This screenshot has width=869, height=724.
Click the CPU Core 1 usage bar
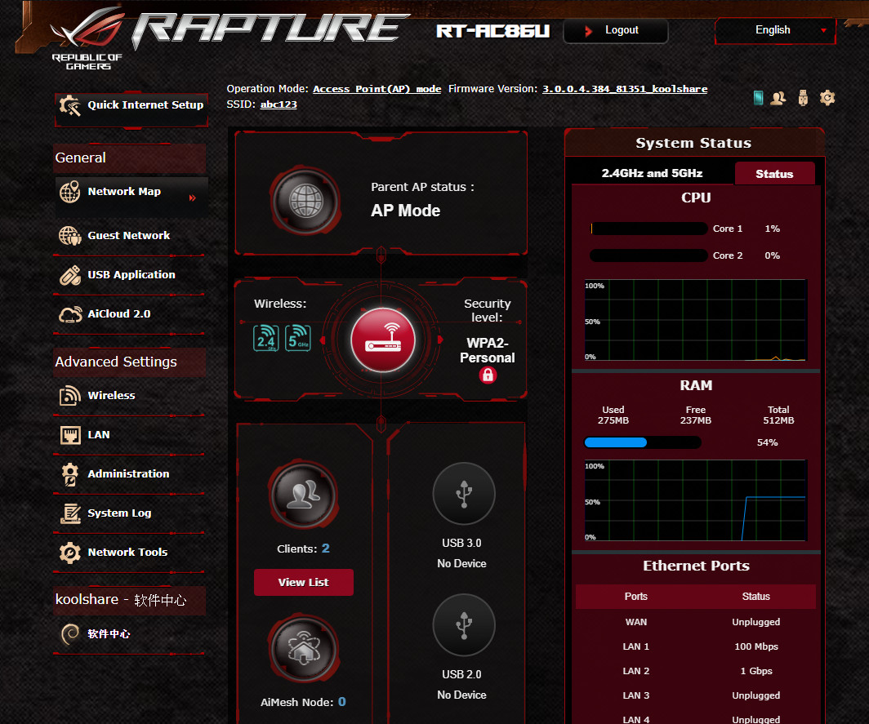click(x=649, y=229)
